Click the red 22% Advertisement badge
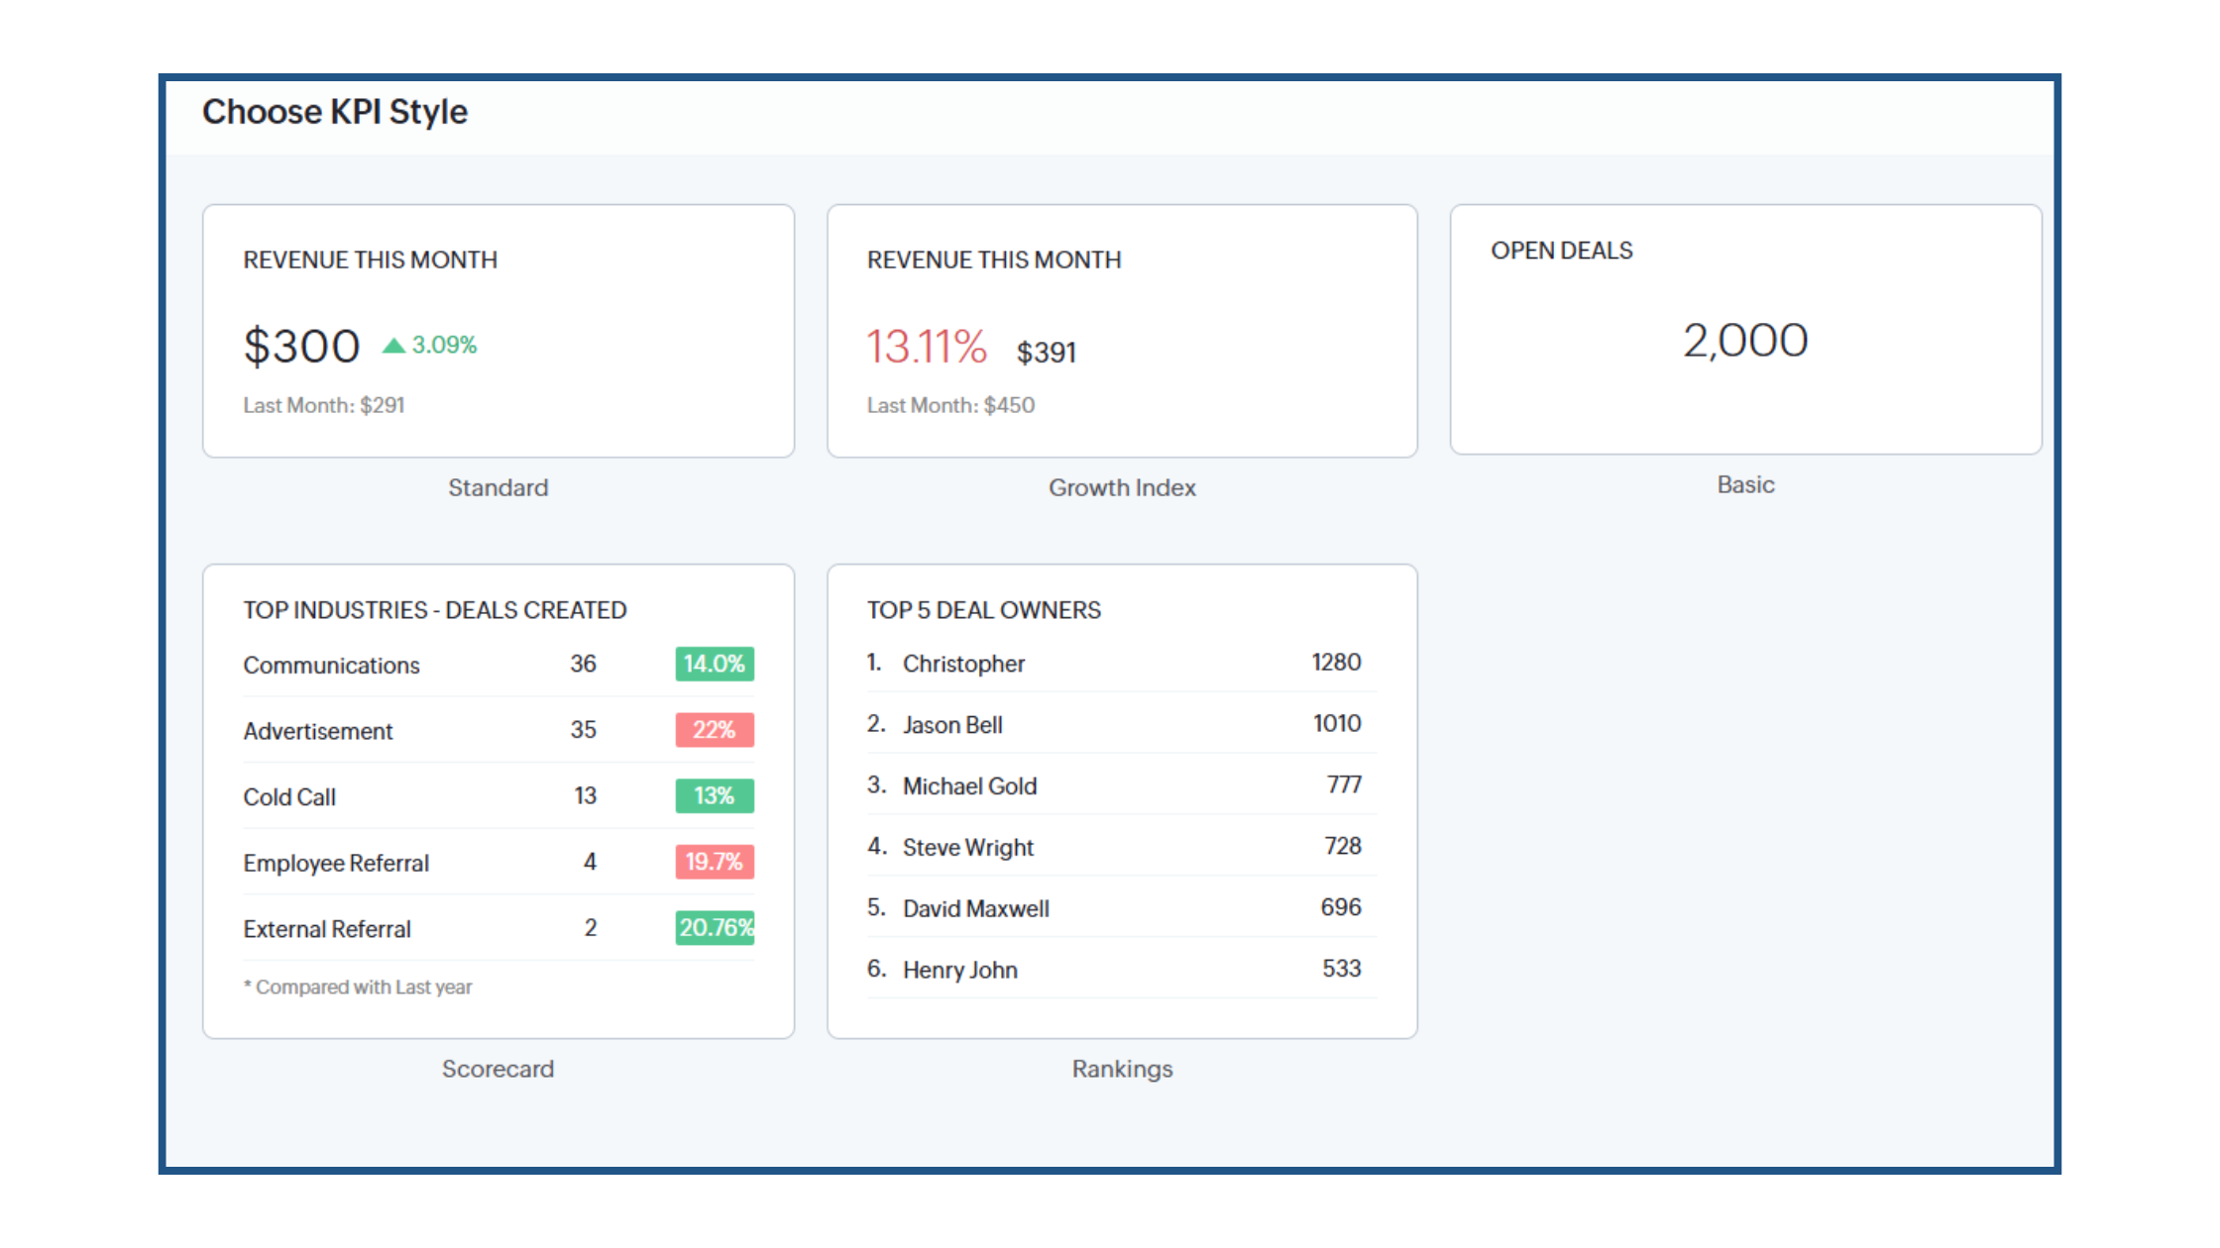This screenshot has width=2220, height=1248. coord(715,730)
